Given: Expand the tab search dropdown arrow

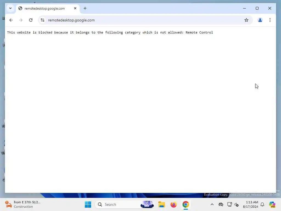Looking at the screenshot, I should (x=10, y=8).
